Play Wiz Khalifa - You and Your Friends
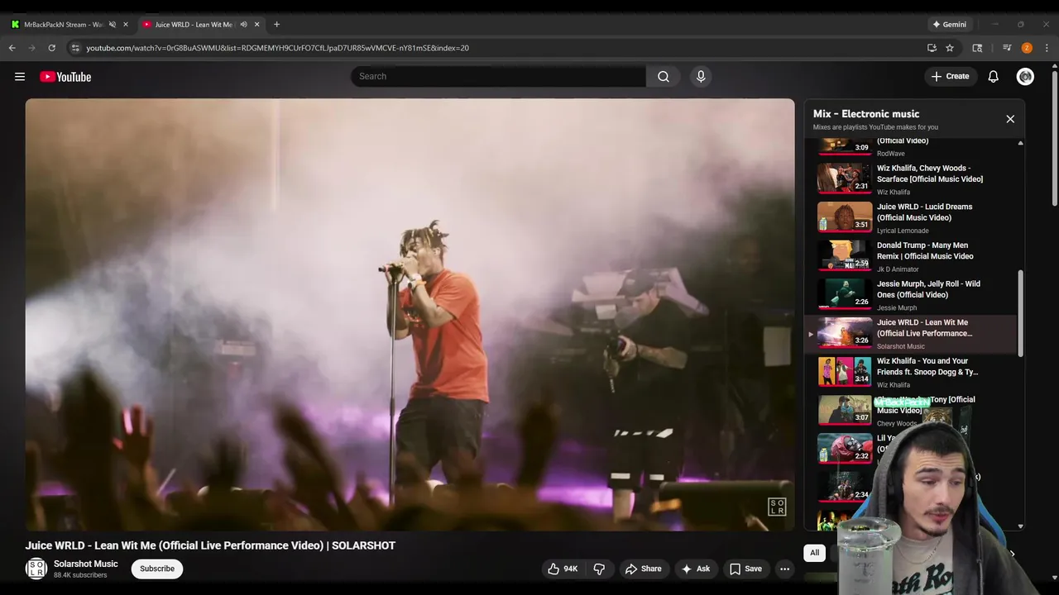This screenshot has width=1059, height=595. [x=912, y=373]
